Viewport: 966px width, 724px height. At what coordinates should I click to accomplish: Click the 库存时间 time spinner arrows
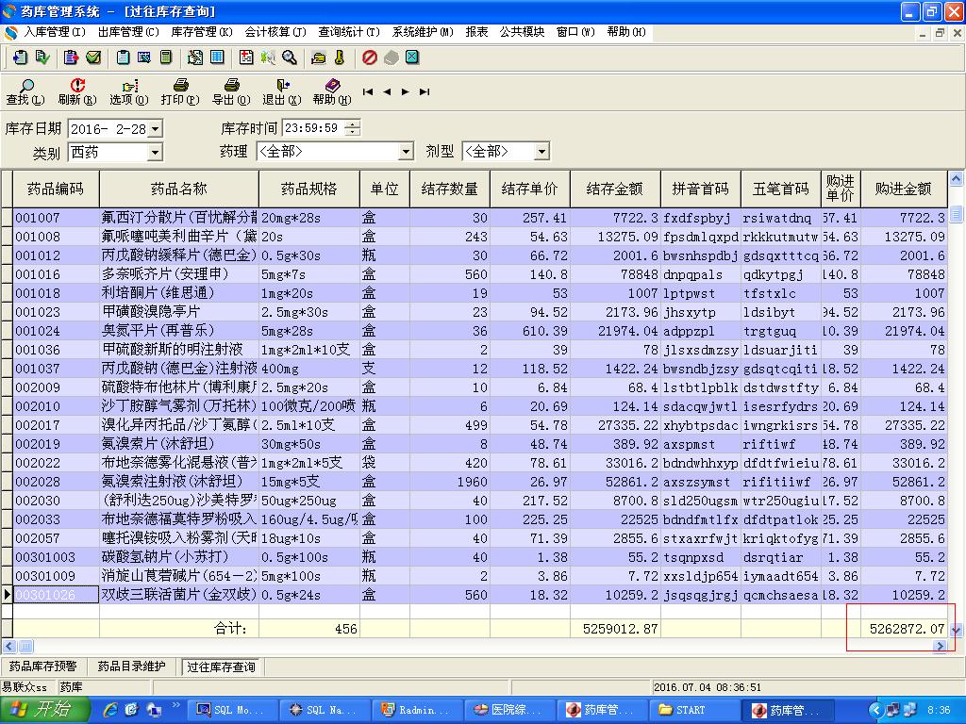pyautogui.click(x=353, y=128)
